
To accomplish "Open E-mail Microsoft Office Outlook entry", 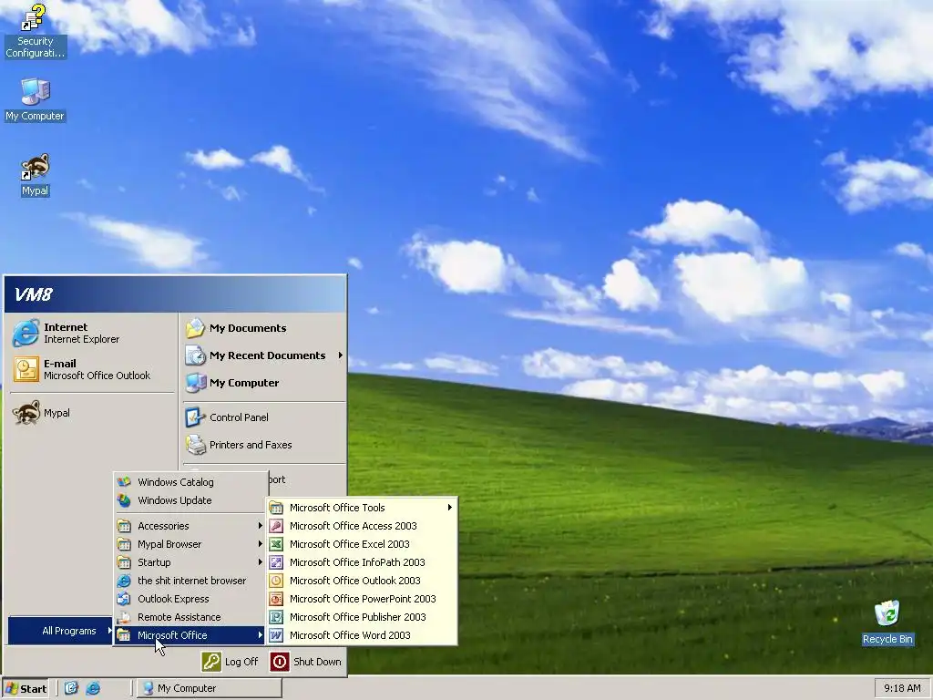I will 92,369.
